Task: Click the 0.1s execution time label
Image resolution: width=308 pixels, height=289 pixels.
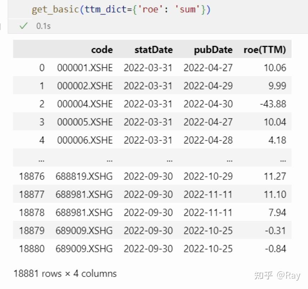Action: pos(43,26)
